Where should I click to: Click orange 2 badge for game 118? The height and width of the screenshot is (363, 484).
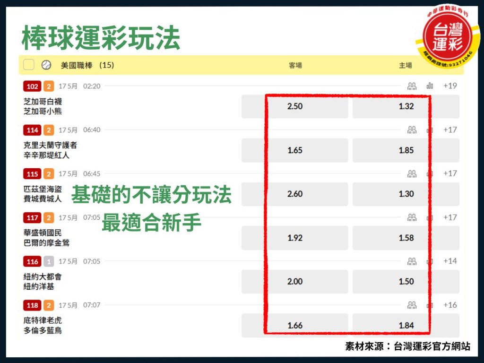pyautogui.click(x=49, y=305)
